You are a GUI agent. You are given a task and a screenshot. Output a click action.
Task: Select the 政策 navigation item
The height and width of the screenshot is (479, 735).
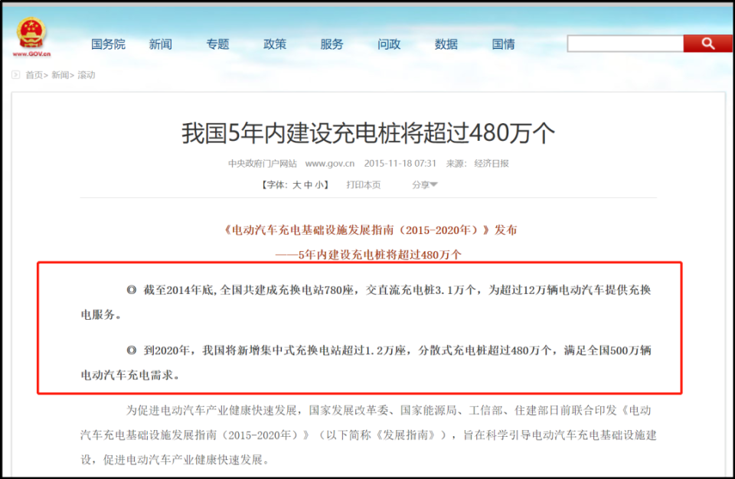(x=274, y=44)
